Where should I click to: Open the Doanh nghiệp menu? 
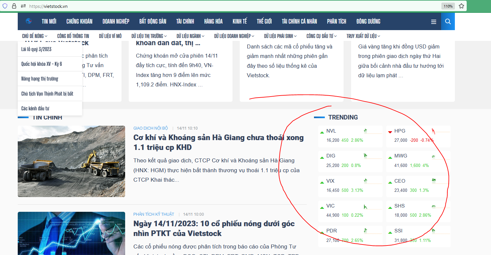(116, 22)
